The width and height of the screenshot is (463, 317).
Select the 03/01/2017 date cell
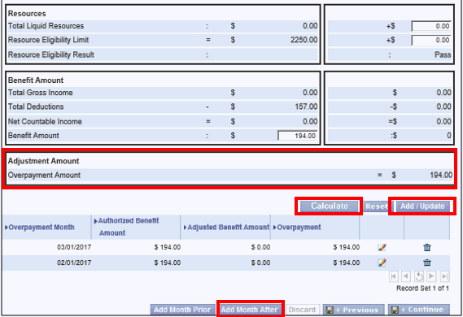click(74, 247)
